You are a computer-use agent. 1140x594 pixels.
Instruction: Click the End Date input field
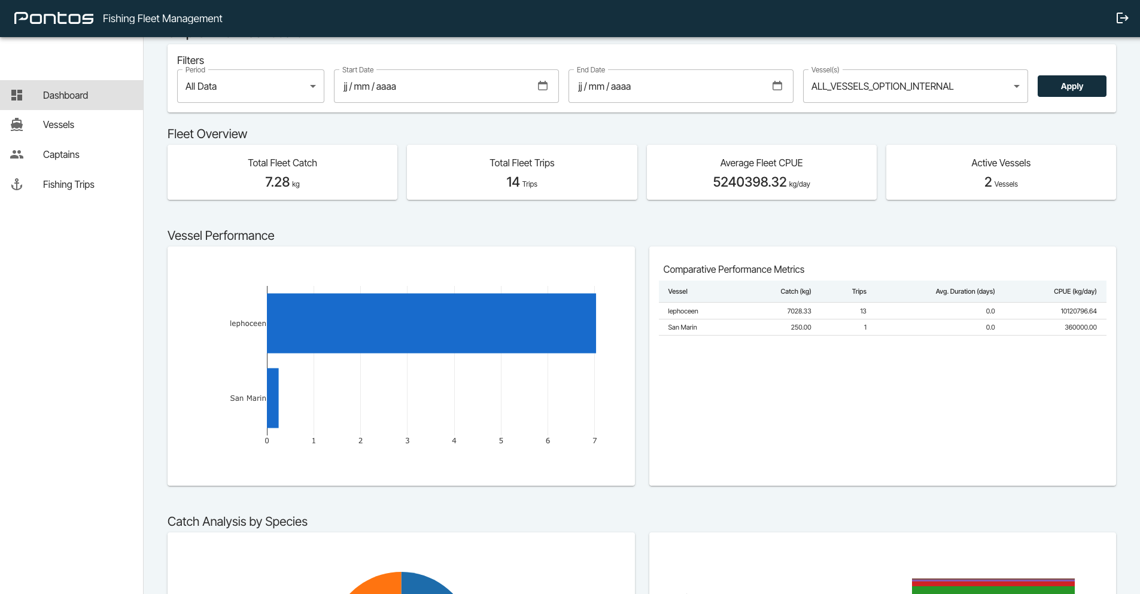tap(680, 86)
